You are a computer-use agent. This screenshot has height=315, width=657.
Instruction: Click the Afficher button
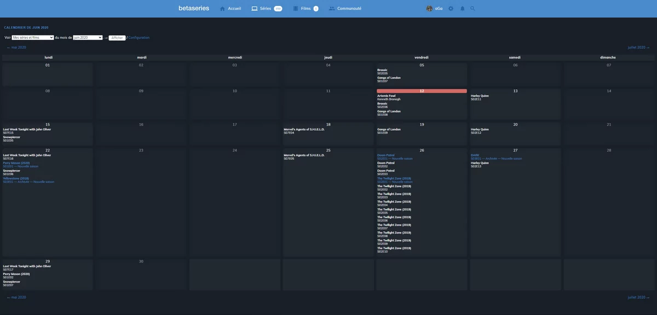coord(117,38)
